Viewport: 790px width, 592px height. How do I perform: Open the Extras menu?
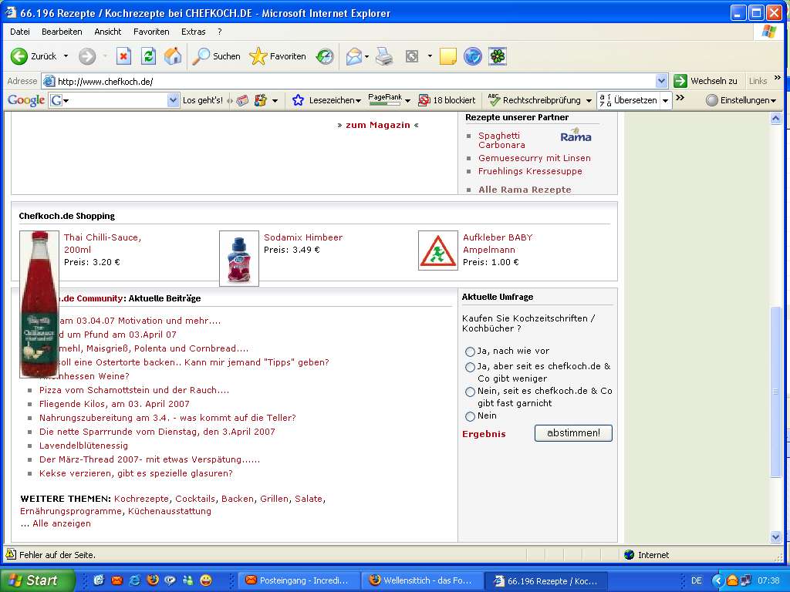(x=193, y=32)
